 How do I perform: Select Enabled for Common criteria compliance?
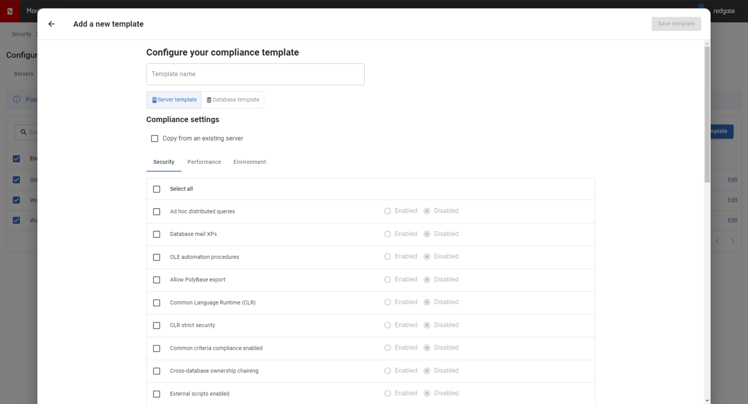[x=387, y=348]
